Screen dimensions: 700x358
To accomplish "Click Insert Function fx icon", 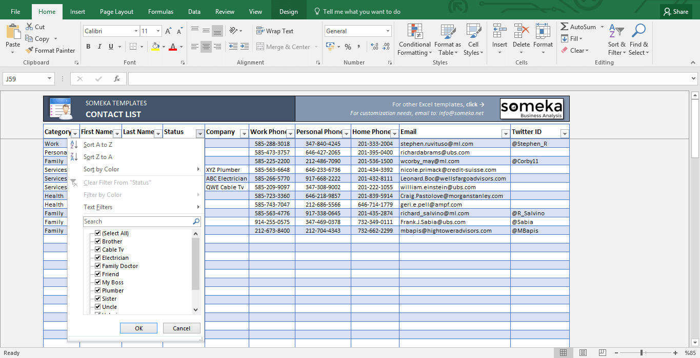I will point(117,79).
